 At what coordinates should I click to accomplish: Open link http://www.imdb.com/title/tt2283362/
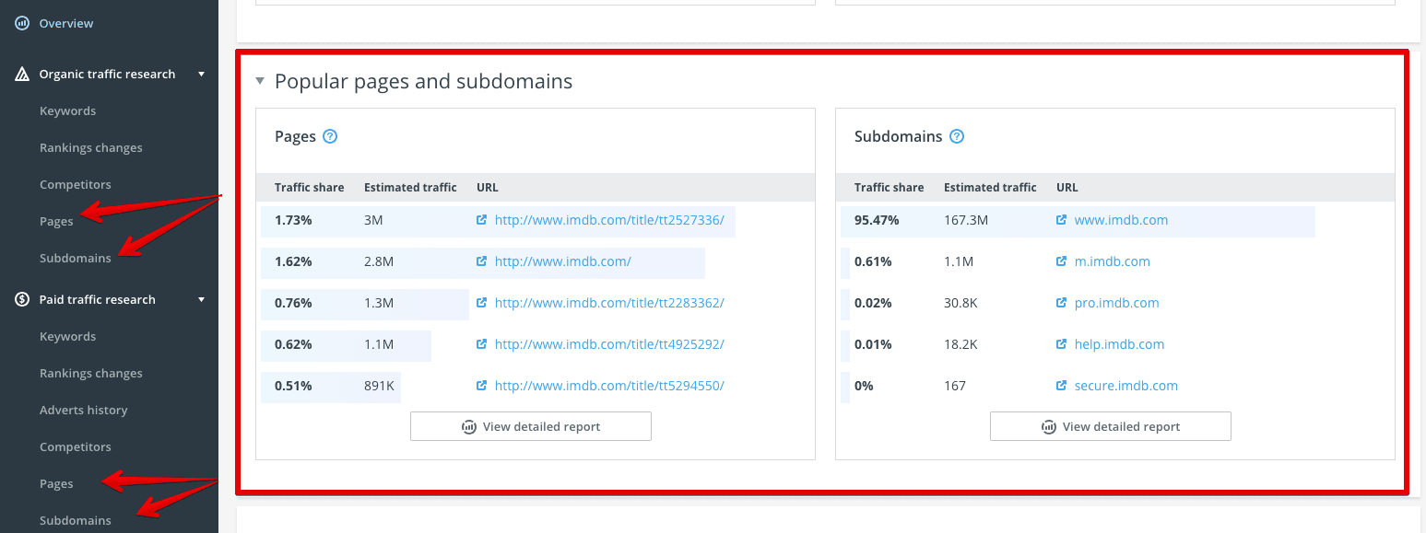point(609,303)
